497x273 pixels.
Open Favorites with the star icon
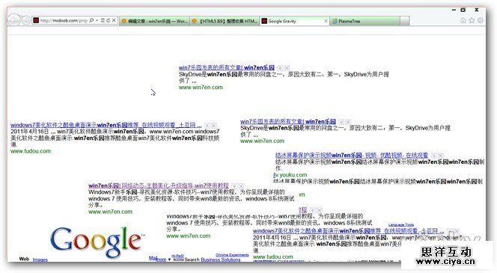[472, 20]
